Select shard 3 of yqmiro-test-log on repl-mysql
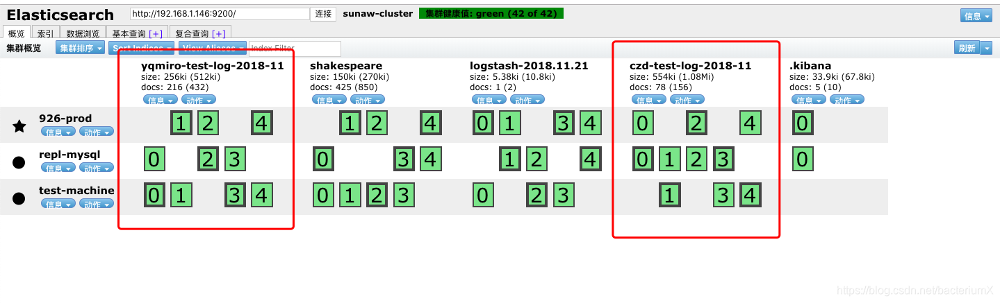Screen dimensions: 1000x303 (235, 160)
